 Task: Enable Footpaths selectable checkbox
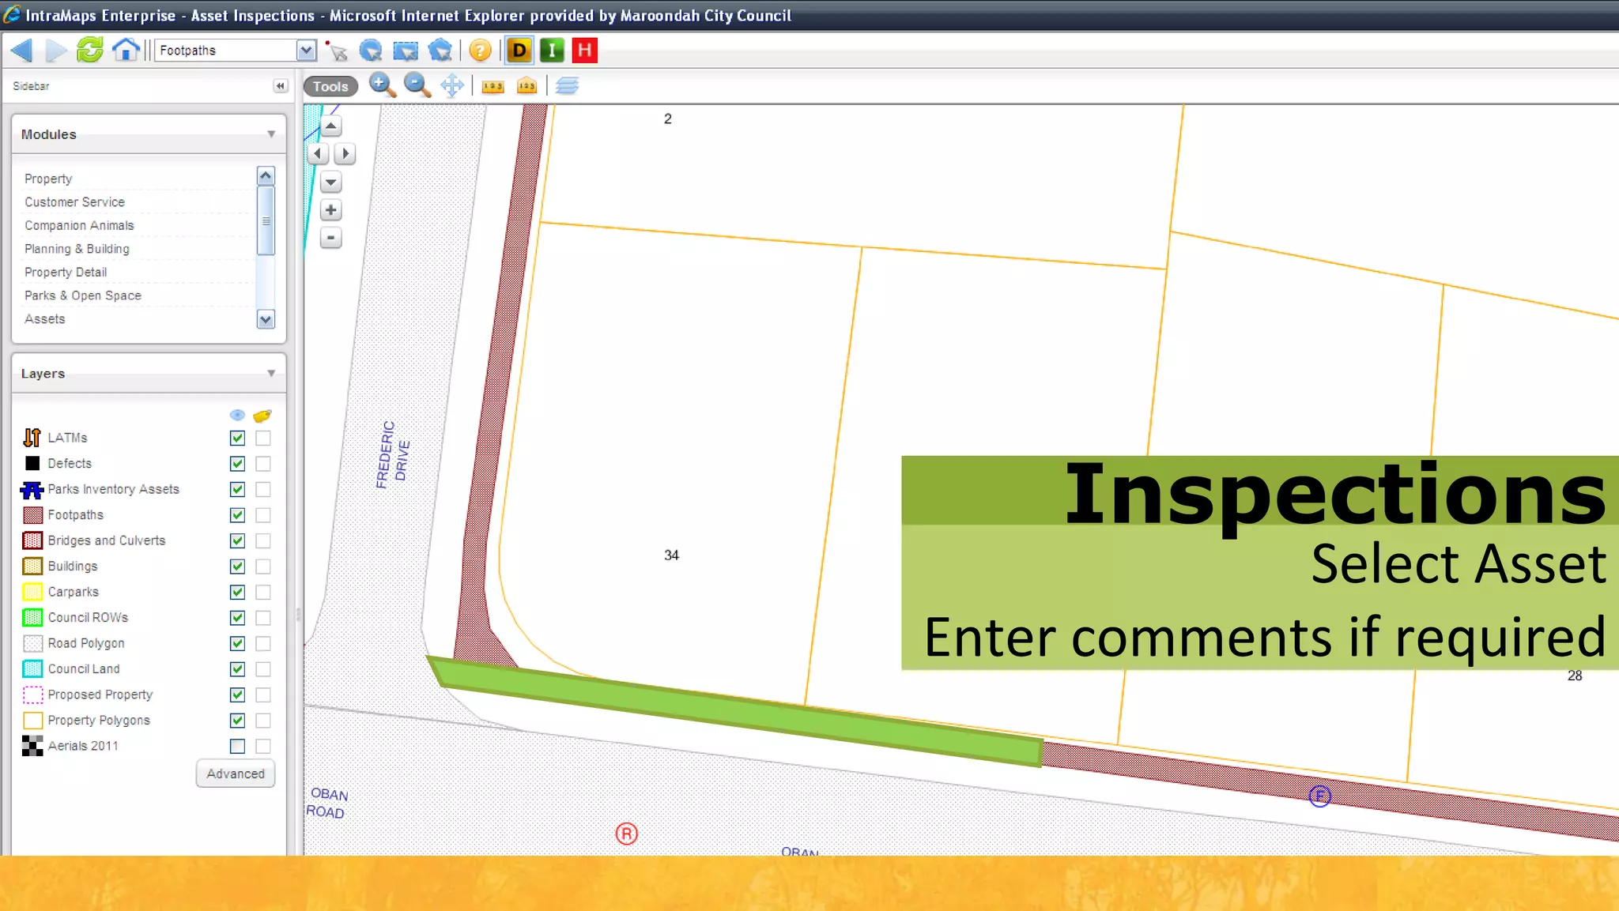(263, 515)
